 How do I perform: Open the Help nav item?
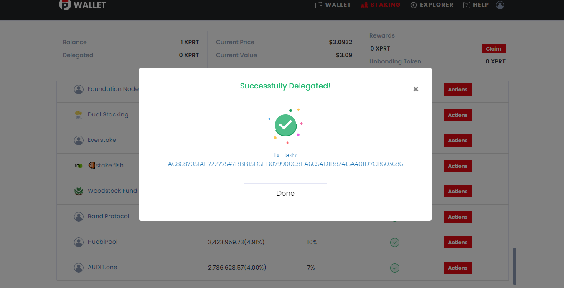476,5
